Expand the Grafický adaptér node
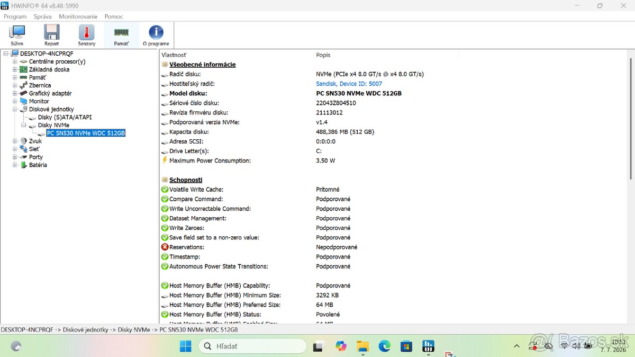 click(15, 93)
